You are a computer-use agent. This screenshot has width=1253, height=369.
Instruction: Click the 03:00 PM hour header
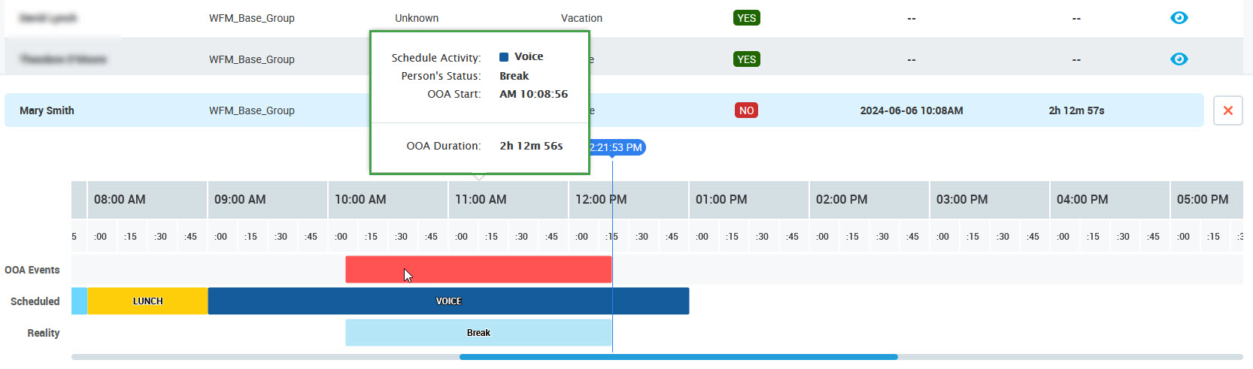pos(962,200)
